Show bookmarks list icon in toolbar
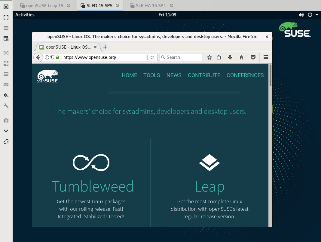321x242 pixels. pos(219,57)
